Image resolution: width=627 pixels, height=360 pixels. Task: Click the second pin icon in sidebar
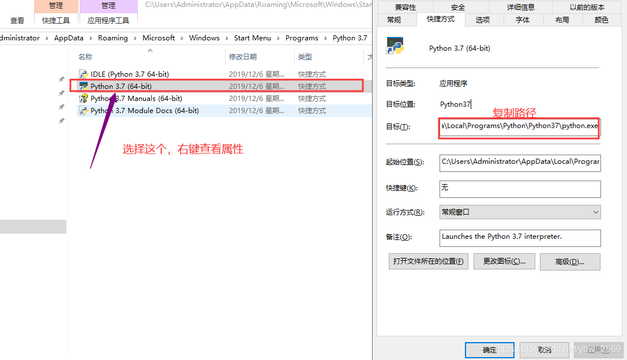tap(61, 93)
